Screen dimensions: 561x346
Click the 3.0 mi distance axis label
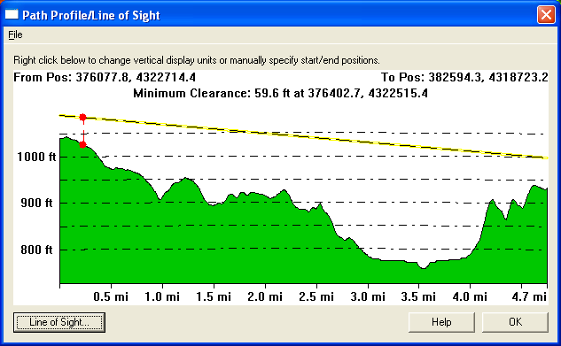click(368, 296)
